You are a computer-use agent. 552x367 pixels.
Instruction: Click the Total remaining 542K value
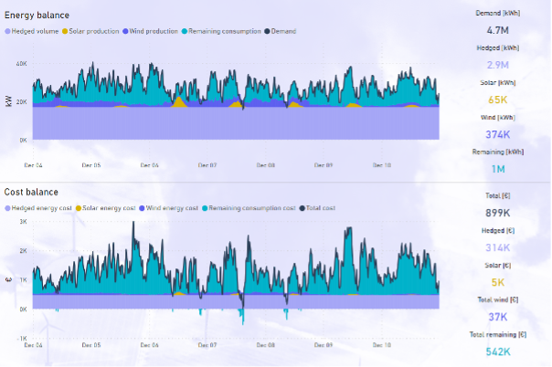tap(496, 351)
